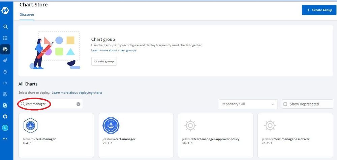Open documentation file icon in sidebar

5,105
